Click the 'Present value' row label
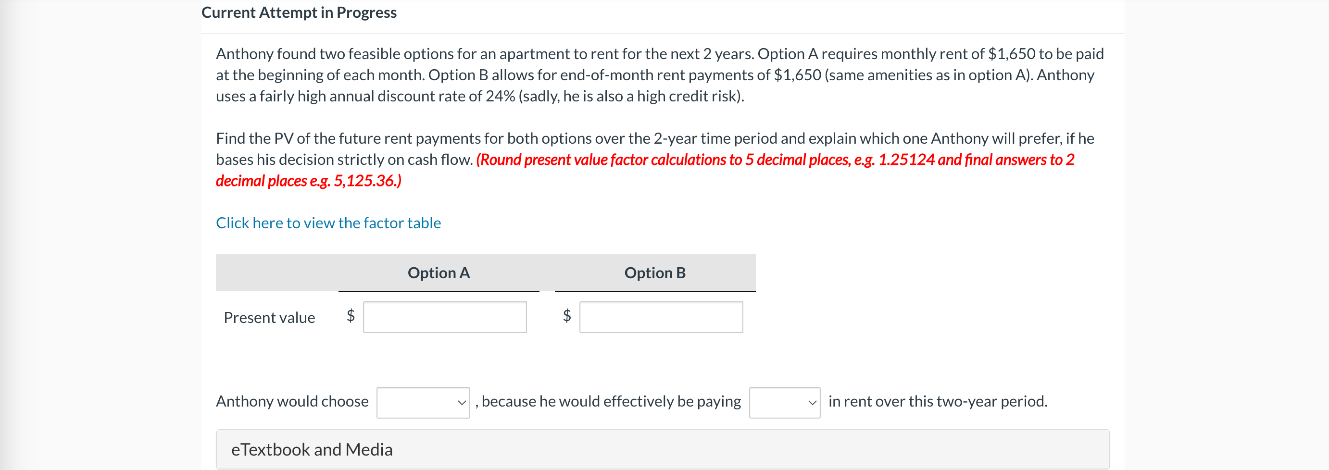The height and width of the screenshot is (470, 1329). (269, 317)
